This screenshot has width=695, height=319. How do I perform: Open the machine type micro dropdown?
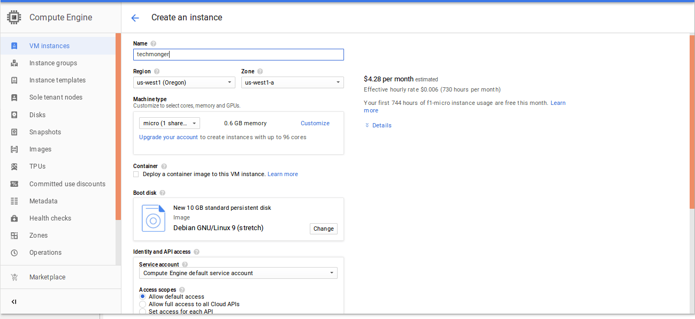click(169, 123)
